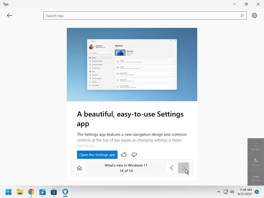
Task: Open the media player taskbar icon
Action: point(43,192)
